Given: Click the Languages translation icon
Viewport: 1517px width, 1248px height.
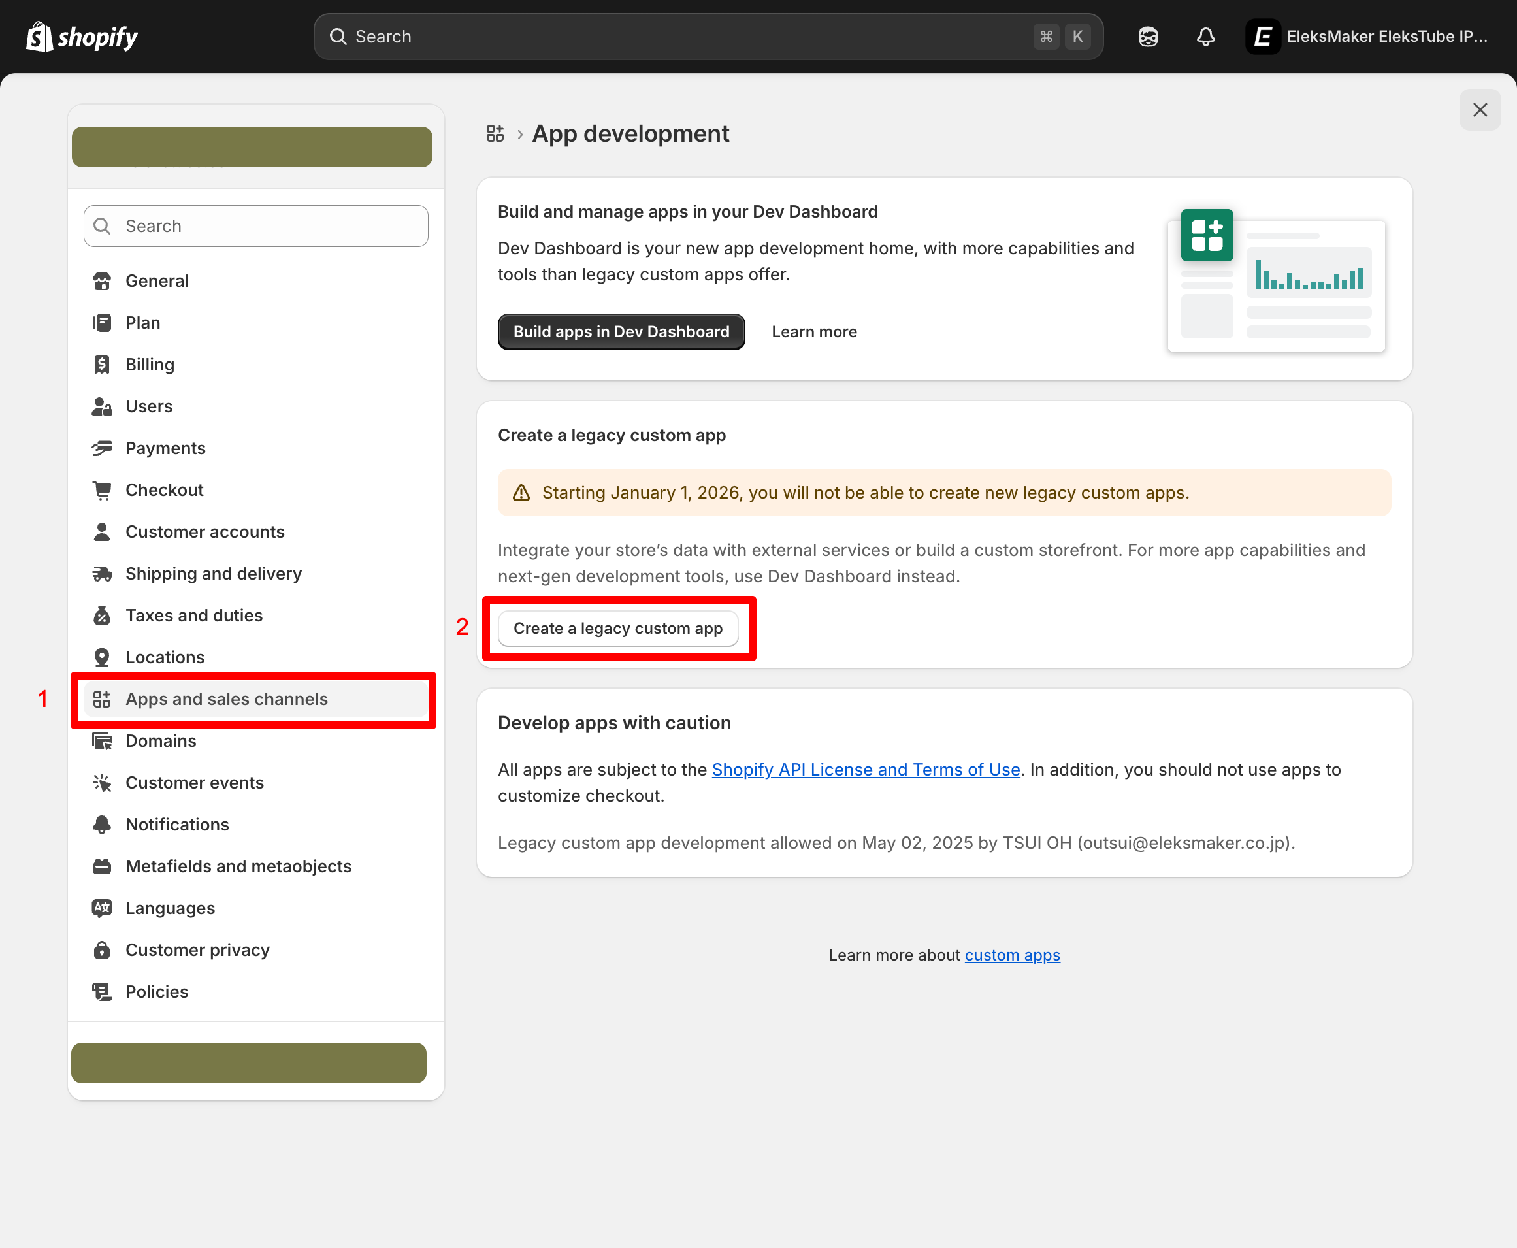Looking at the screenshot, I should pyautogui.click(x=103, y=908).
